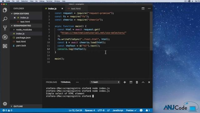200x113 pixels.
Task: Select the bash terminal dropdown
Action: point(105,82)
